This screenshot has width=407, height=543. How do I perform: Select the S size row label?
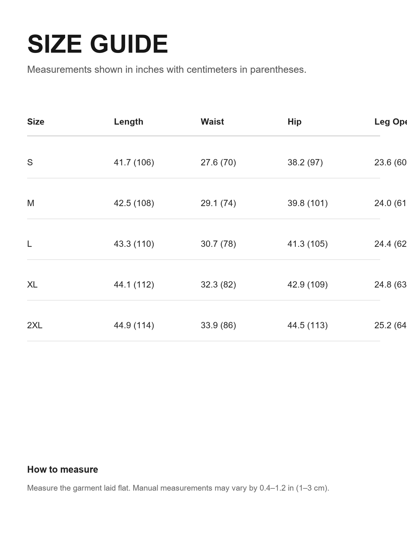(30, 162)
